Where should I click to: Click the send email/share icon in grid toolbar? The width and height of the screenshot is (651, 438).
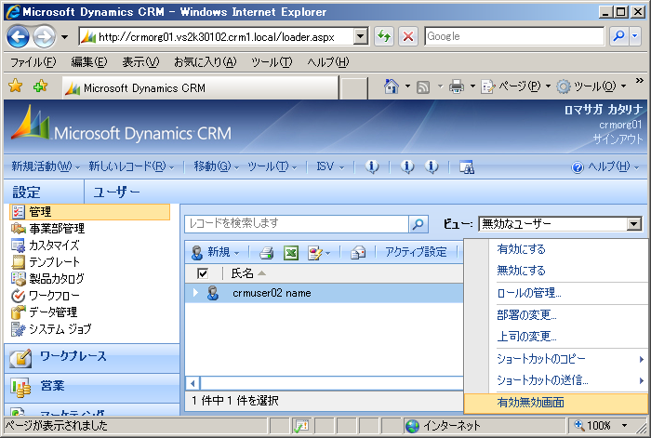[x=358, y=252]
